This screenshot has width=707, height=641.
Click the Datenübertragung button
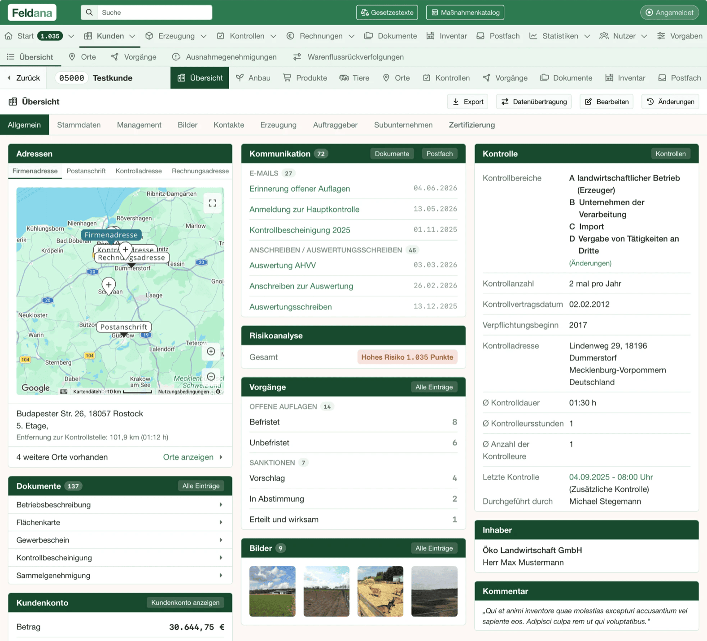click(x=534, y=102)
